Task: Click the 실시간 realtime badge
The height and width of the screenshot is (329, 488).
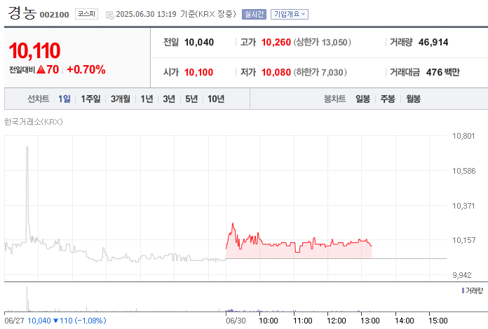Action: (254, 14)
